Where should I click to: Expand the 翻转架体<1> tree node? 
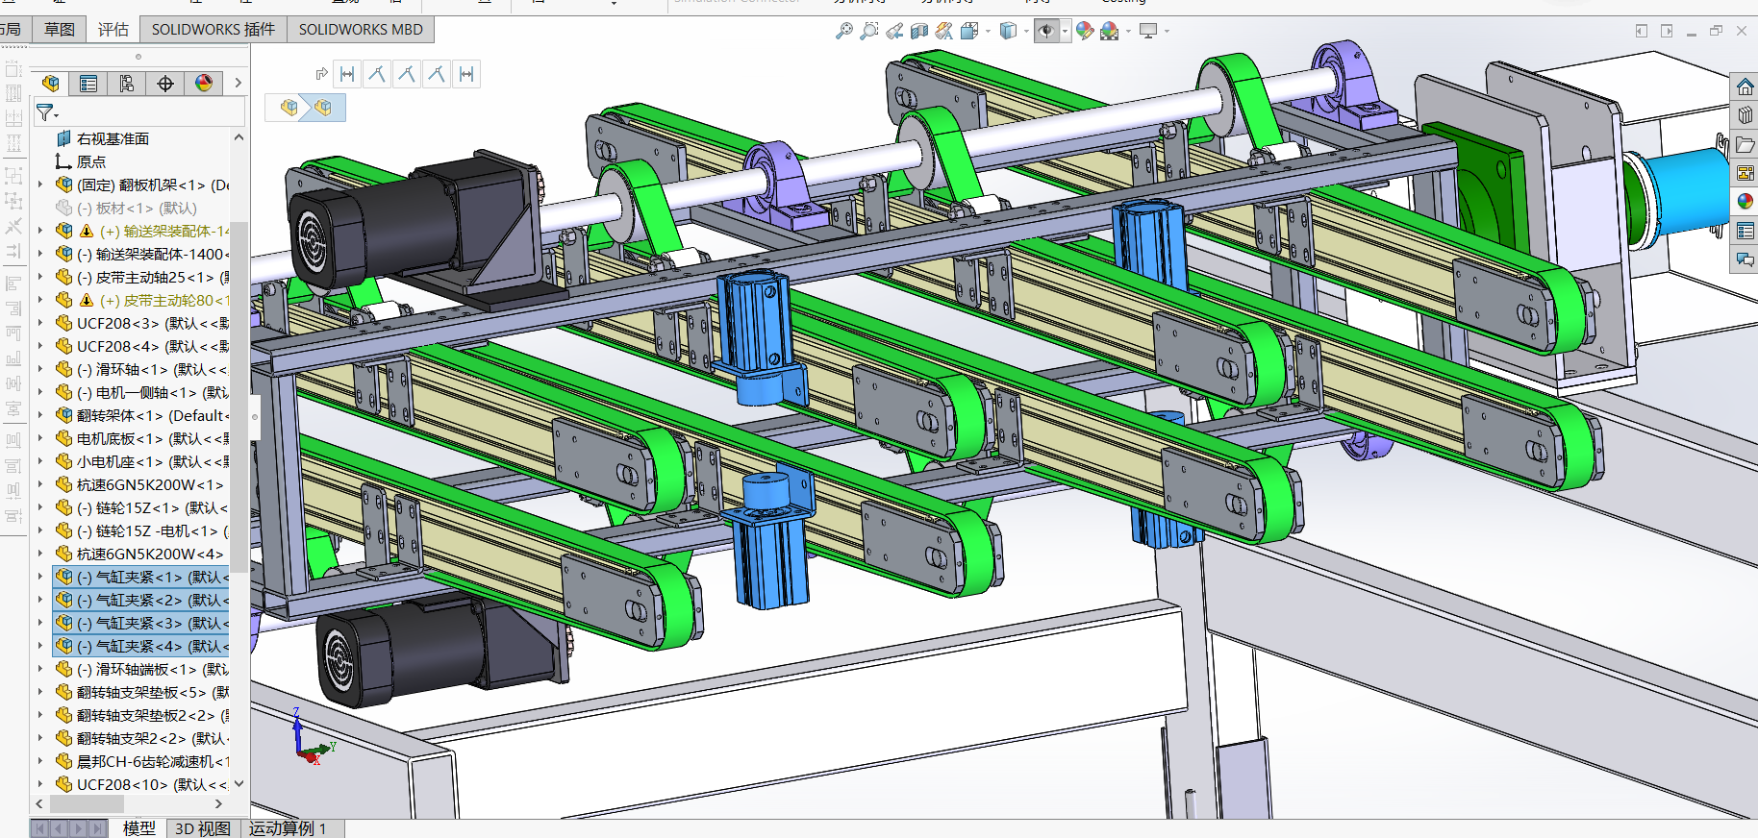coord(39,415)
